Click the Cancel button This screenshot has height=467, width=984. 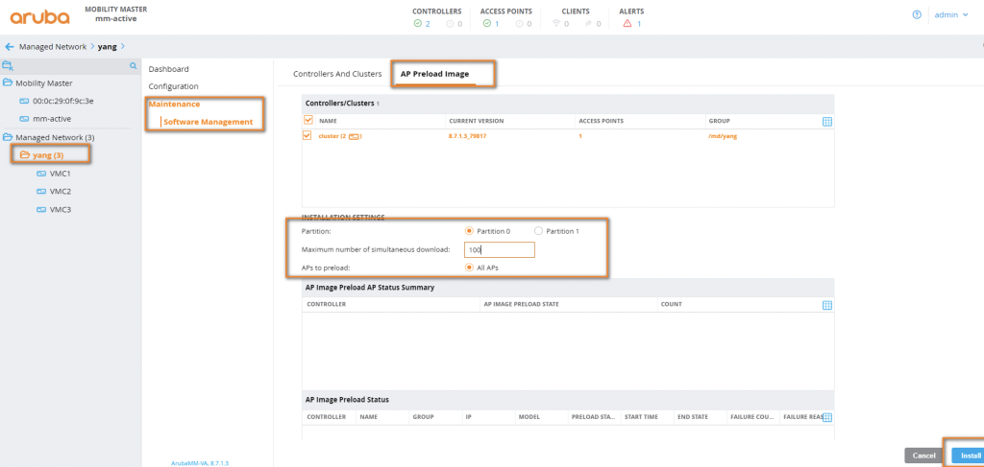(923, 455)
